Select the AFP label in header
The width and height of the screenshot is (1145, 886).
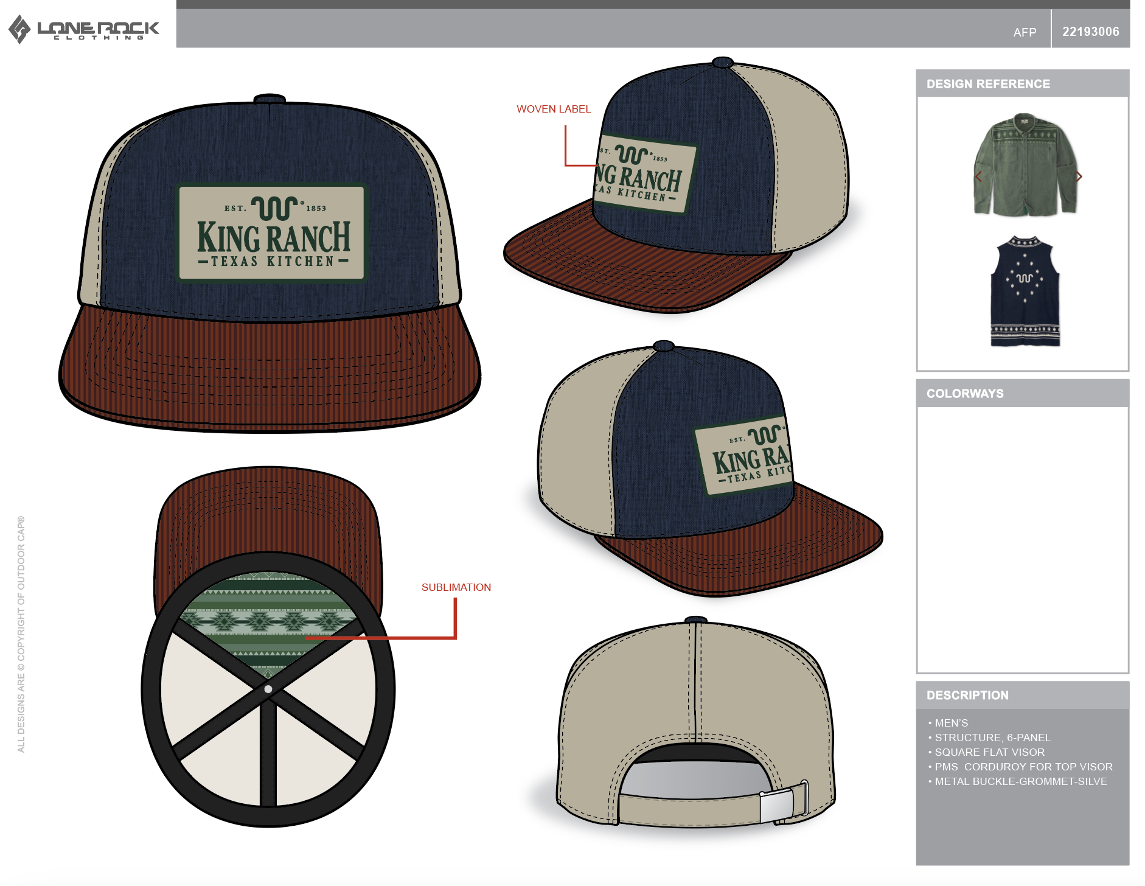coord(1025,32)
